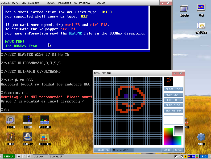Viewport: 211px width, 159px height.
Task: Launch the XONIX game icon
Action: [28, 122]
